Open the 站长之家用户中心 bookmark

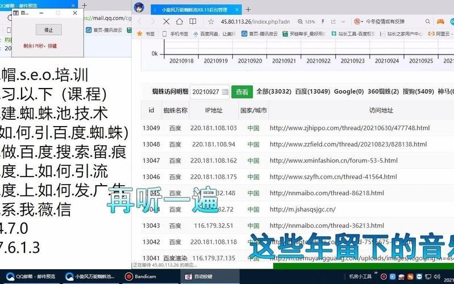[x=401, y=34]
